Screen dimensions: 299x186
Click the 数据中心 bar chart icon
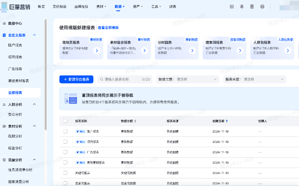click(4, 24)
